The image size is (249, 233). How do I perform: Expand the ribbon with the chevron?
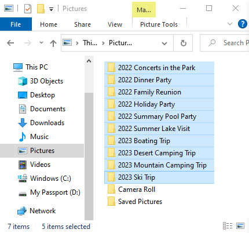tap(230, 24)
